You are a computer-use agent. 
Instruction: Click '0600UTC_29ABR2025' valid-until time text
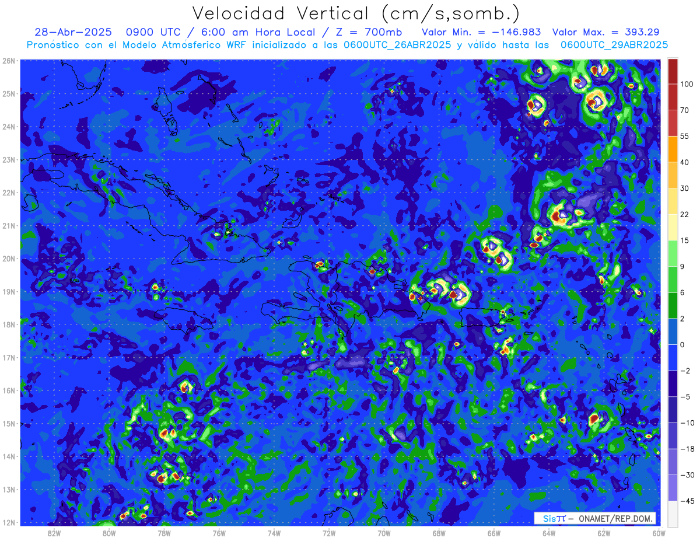coord(614,45)
